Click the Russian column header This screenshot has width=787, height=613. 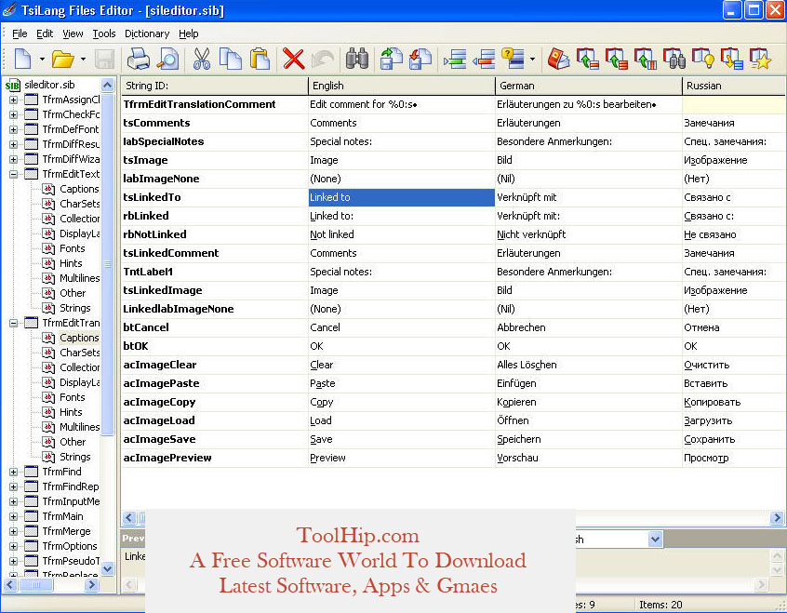coord(734,86)
